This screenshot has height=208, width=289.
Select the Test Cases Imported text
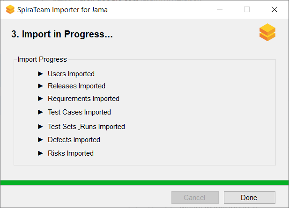point(79,112)
